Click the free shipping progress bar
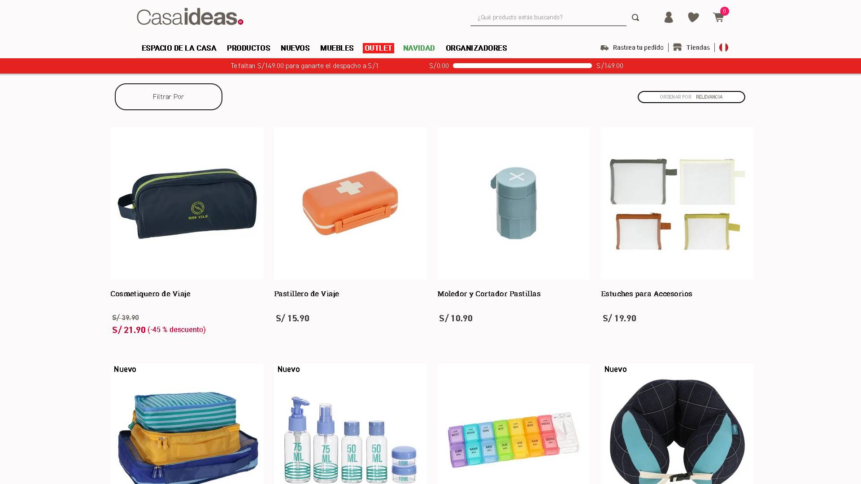Image resolution: width=861 pixels, height=484 pixels. point(522,66)
